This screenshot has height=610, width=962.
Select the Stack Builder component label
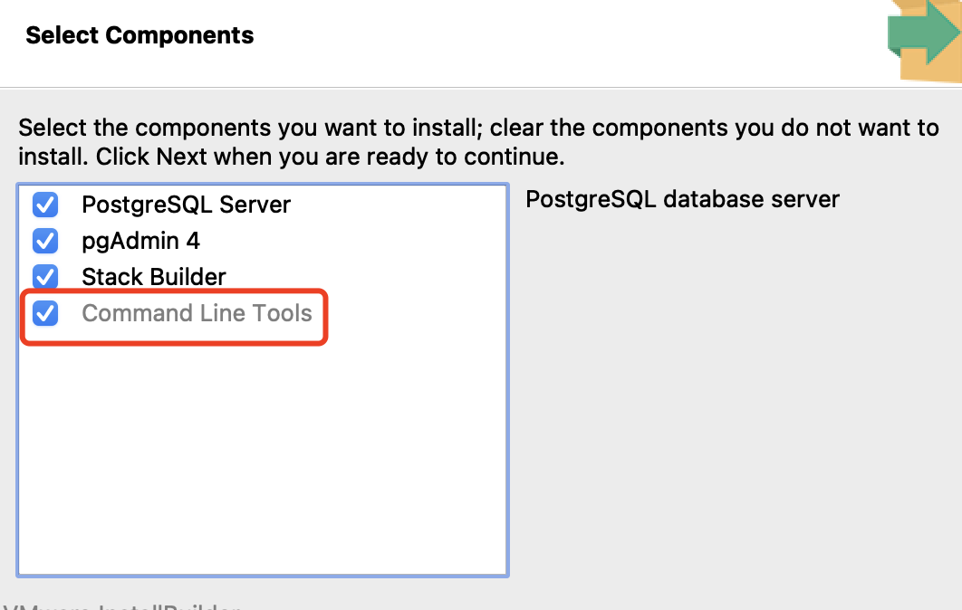[153, 277]
